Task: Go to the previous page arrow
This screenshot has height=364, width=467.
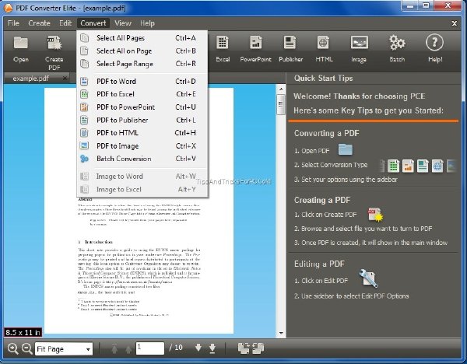Action: click(x=128, y=348)
